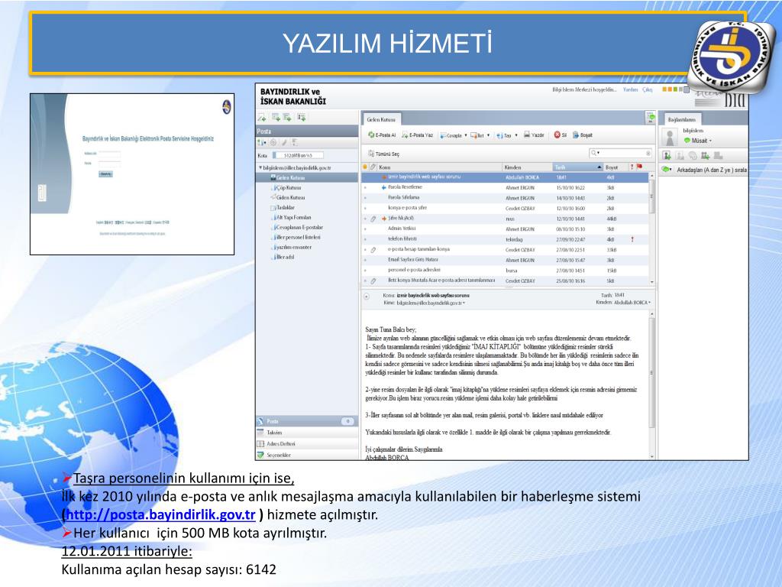
Task: Click the Posta navigation button at bottom
Action: coord(307,421)
